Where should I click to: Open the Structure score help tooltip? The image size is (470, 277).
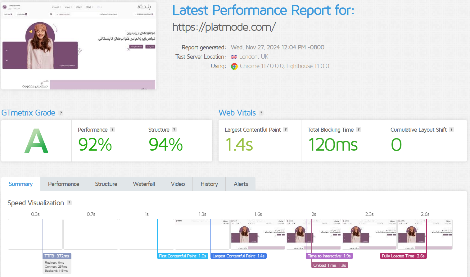pos(174,130)
